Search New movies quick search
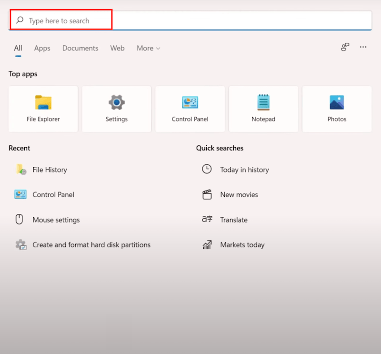 tap(239, 195)
